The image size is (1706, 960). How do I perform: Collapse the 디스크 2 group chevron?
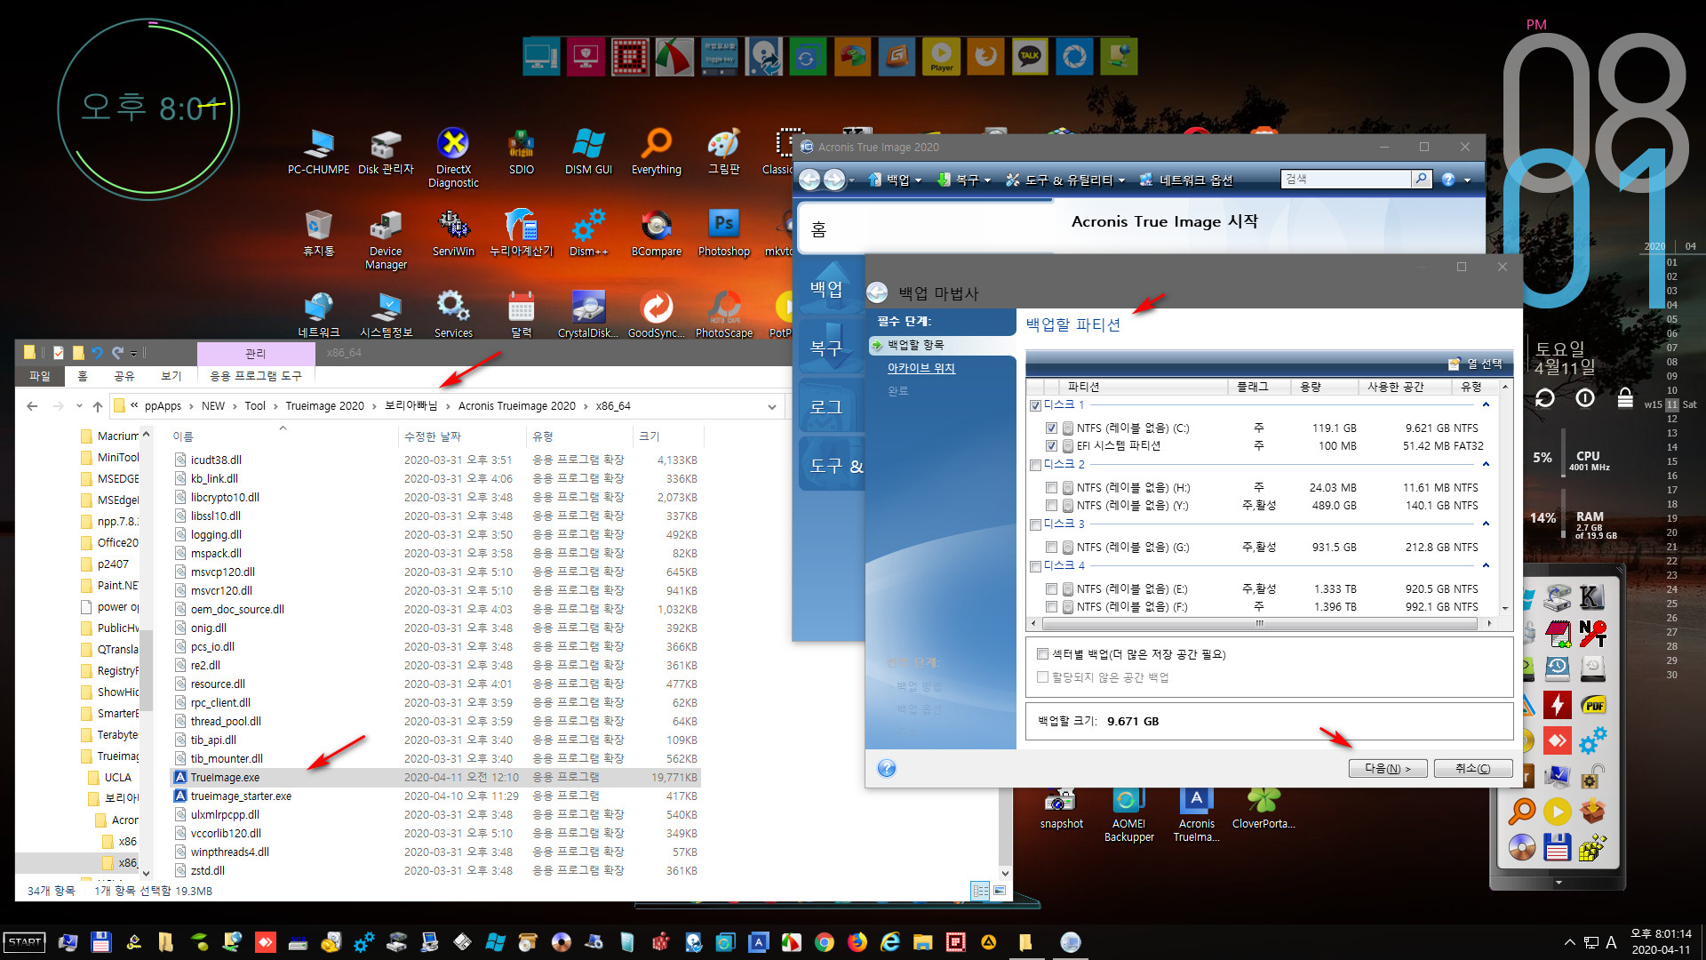coord(1486,464)
